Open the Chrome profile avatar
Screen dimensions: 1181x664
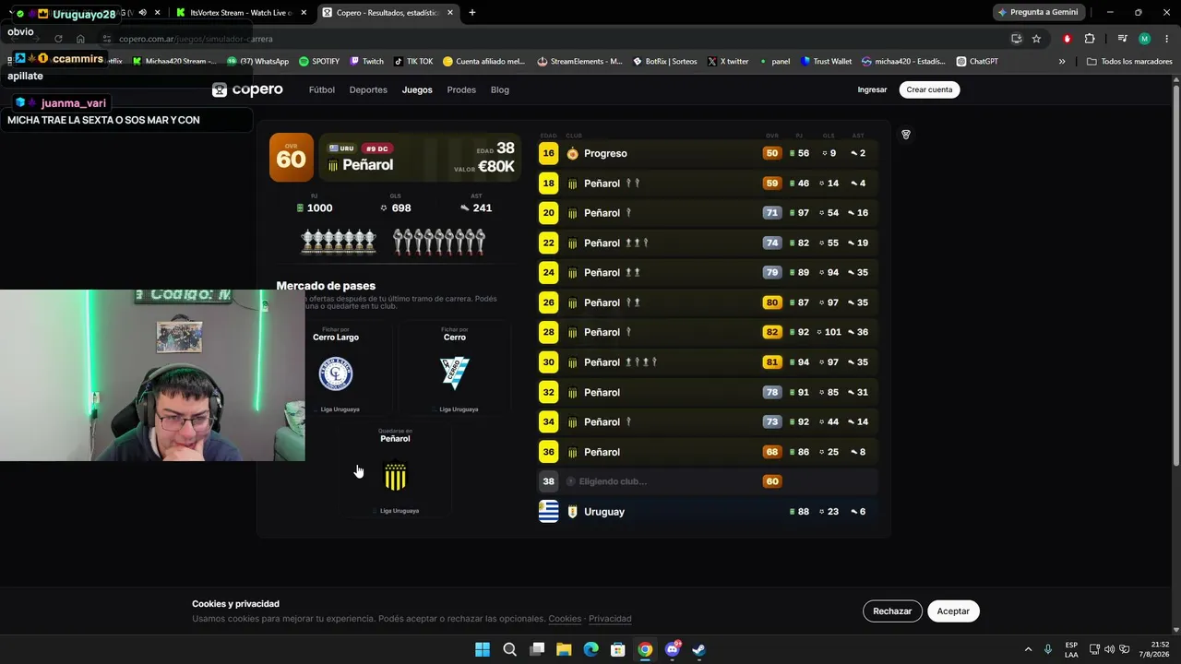tap(1144, 39)
